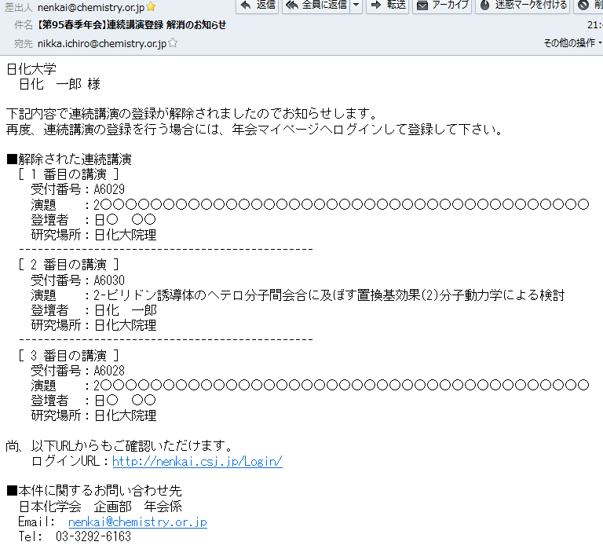
Task: Click the reply arrow icon on 返信
Action: point(244,5)
